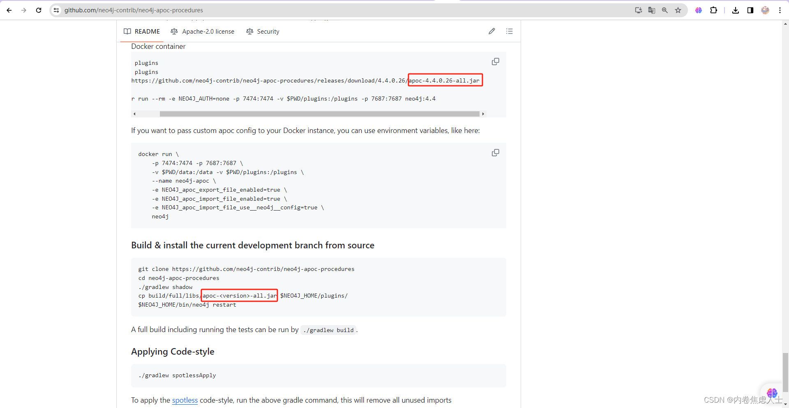Screen dimensions: 789x408
Task: Click the horizontal scrollbar thumb in code block
Action: (320, 114)
